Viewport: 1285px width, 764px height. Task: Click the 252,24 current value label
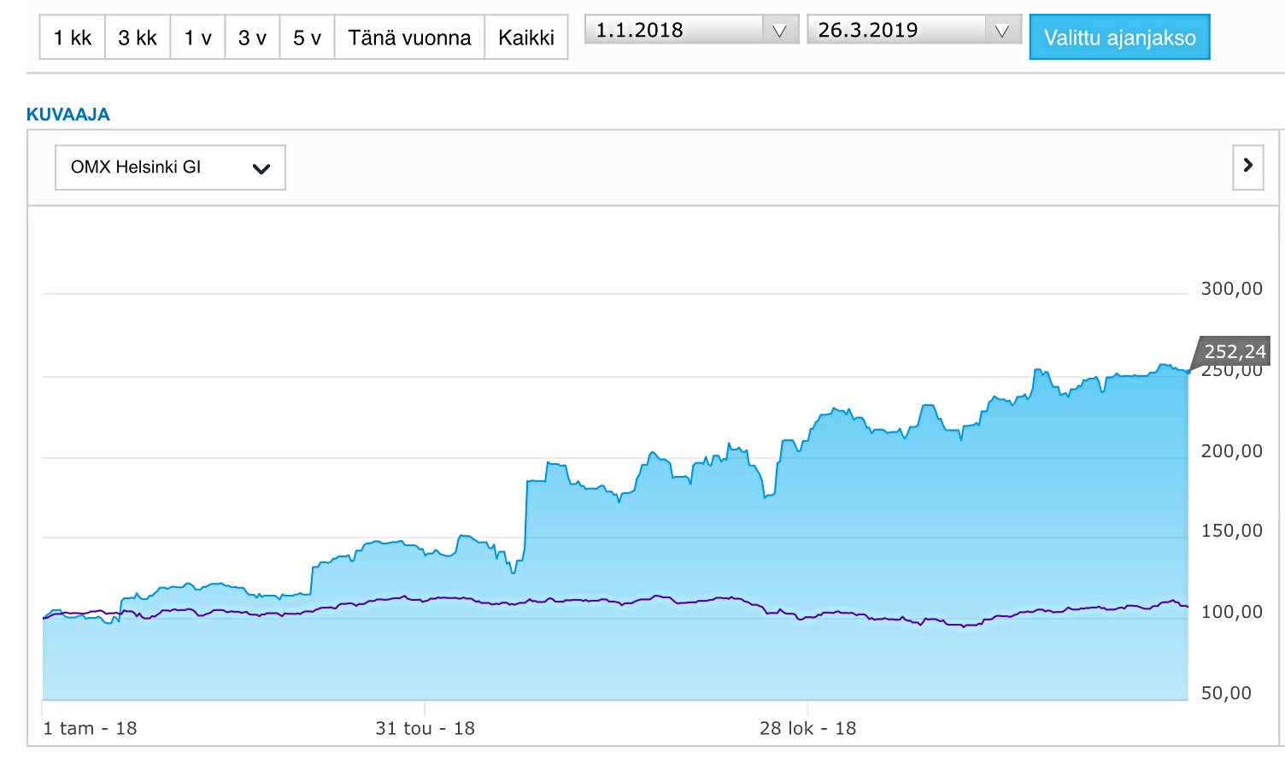1235,351
